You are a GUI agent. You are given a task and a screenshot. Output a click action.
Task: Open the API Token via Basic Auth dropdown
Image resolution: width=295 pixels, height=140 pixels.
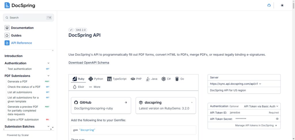click(261, 106)
